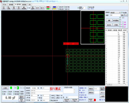
Task: Switch to the test report tab
Action: pyautogui.click(x=24, y=5)
